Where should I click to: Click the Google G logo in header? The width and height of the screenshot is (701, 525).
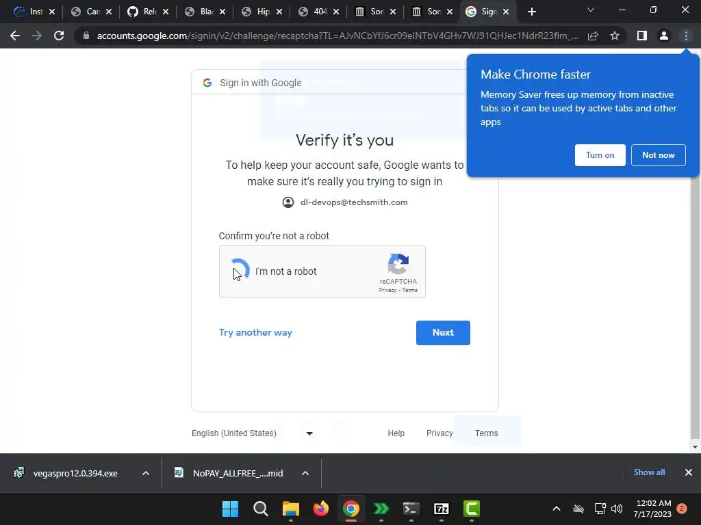(207, 83)
